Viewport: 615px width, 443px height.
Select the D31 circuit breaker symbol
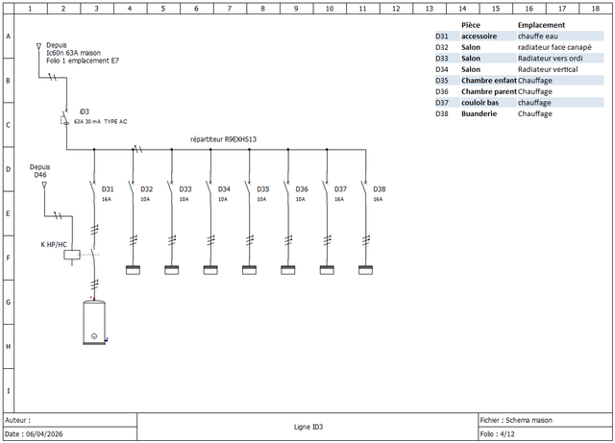[93, 188]
